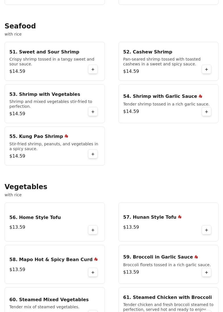The image size is (223, 312).
Task: Add Cashew Shrimp to cart
Action: tap(207, 69)
